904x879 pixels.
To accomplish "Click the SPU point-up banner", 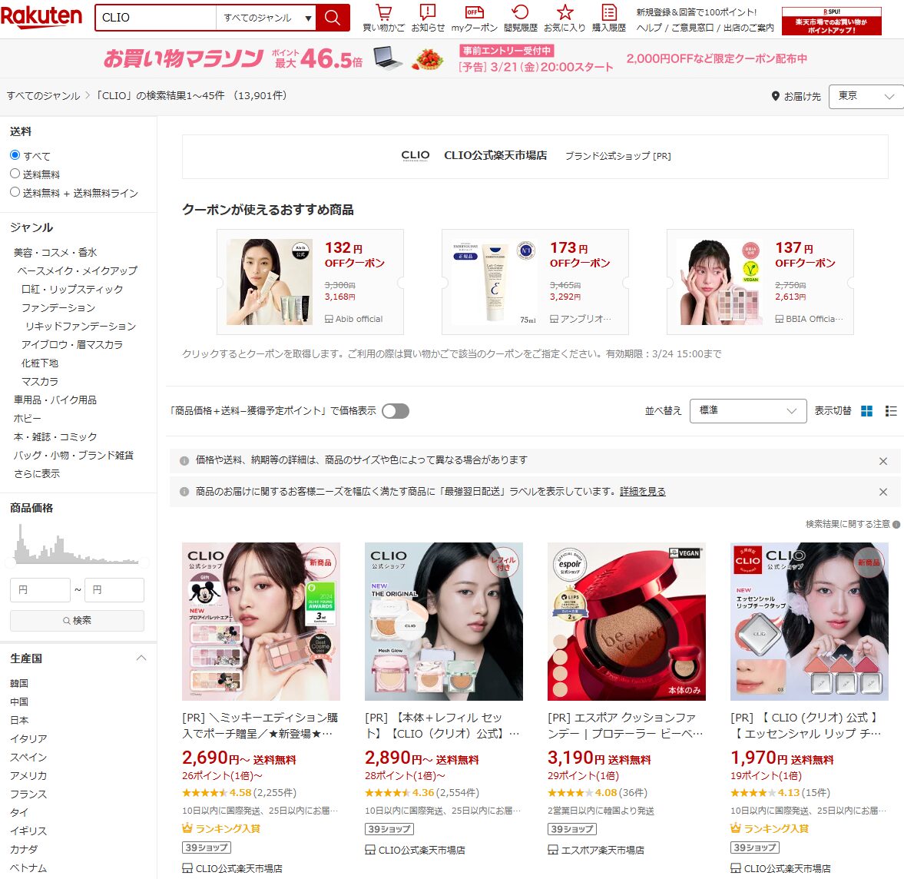I will (831, 22).
